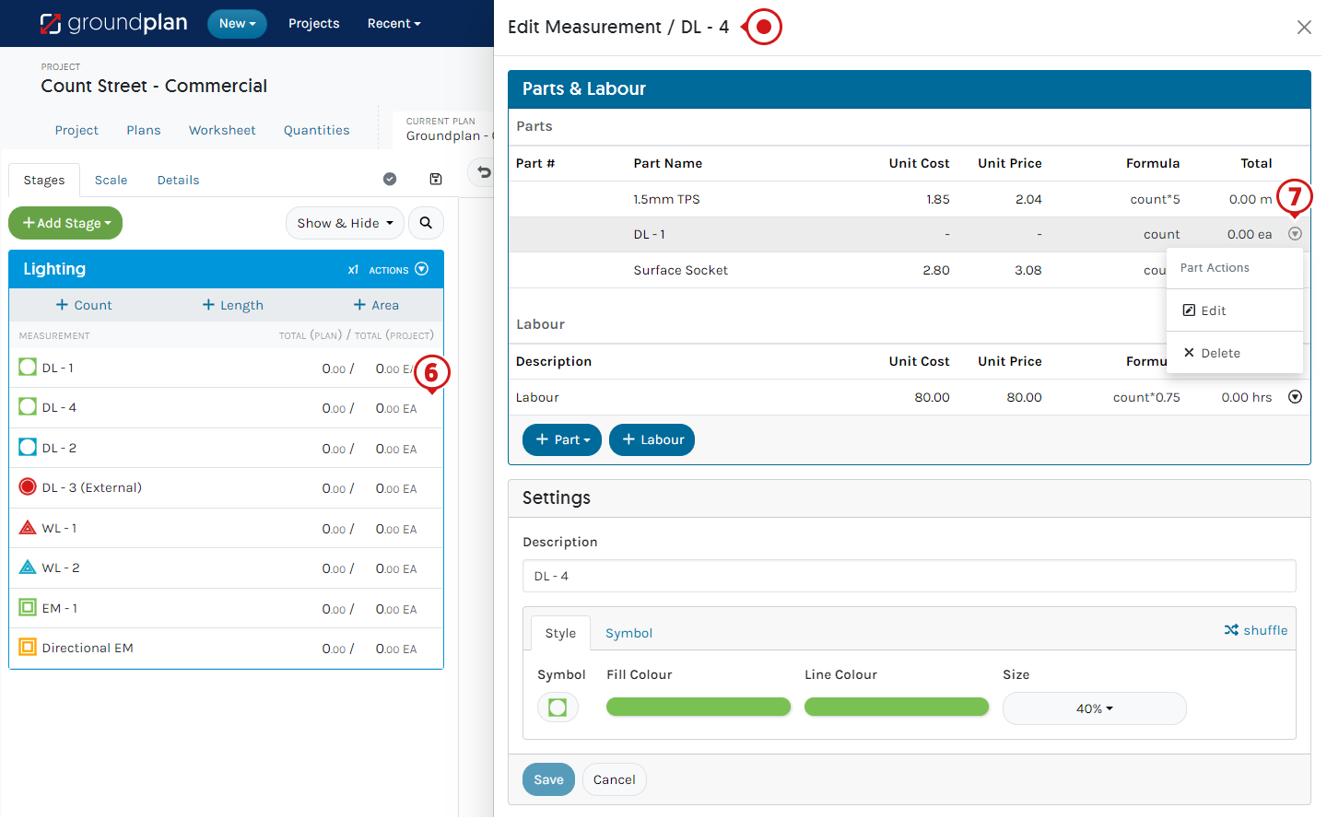Click the blue DL - 2 symbol icon
The height and width of the screenshot is (819, 1327).
(x=28, y=448)
